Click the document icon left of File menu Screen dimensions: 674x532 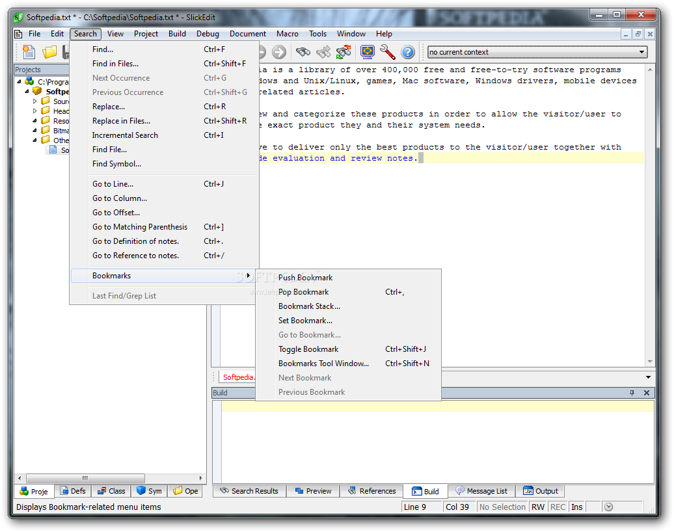point(18,34)
